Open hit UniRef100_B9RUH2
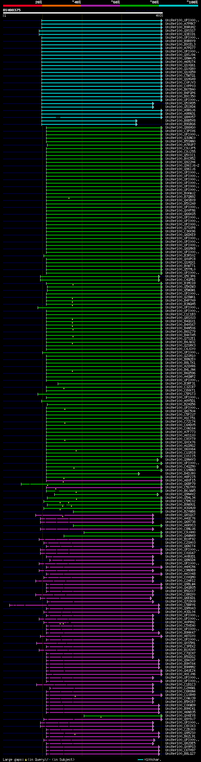Screen dimensions: 201x762 (180, 27)
